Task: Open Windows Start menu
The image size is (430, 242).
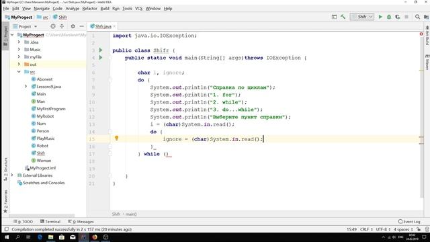Action: (7, 237)
